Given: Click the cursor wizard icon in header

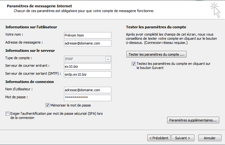Looking at the screenshot, I should click(x=215, y=10).
